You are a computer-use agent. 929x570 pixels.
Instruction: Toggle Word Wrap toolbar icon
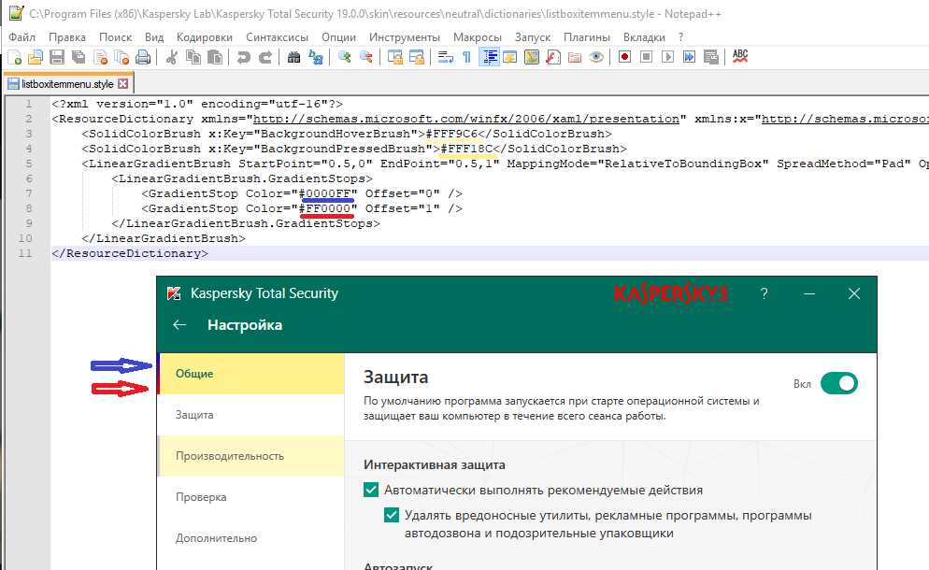pyautogui.click(x=446, y=57)
